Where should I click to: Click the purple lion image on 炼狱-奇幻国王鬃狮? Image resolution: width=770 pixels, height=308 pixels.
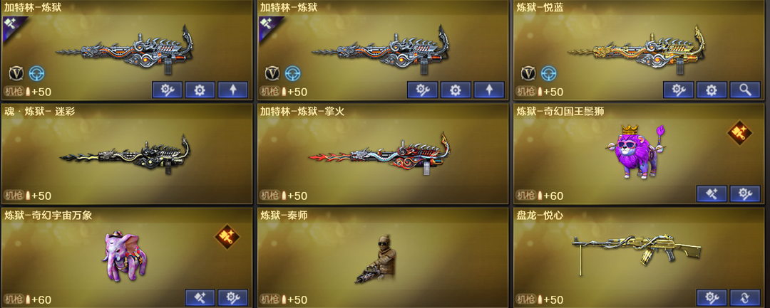click(x=637, y=152)
